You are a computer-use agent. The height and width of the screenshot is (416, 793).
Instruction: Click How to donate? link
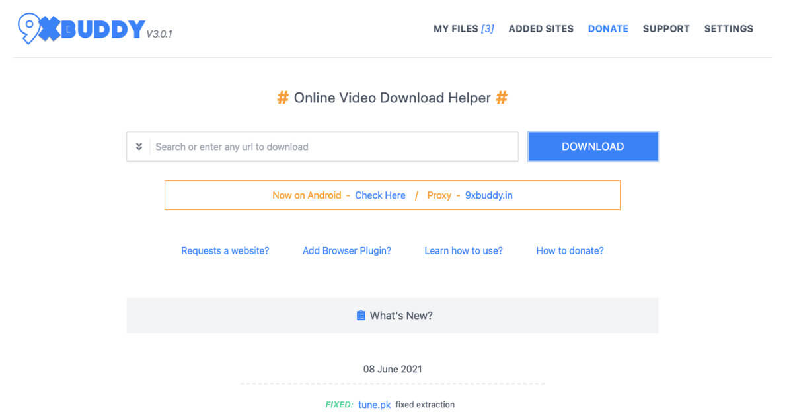(570, 251)
